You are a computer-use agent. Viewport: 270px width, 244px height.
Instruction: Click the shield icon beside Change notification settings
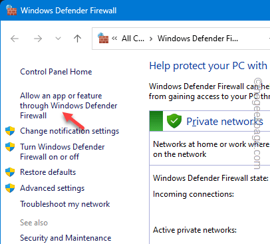[x=10, y=131]
